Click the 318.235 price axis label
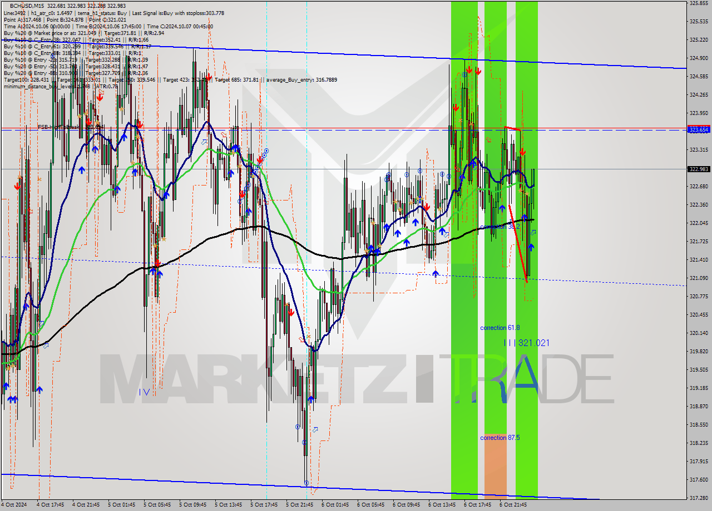Viewport: 712px width, 511px height. (699, 443)
